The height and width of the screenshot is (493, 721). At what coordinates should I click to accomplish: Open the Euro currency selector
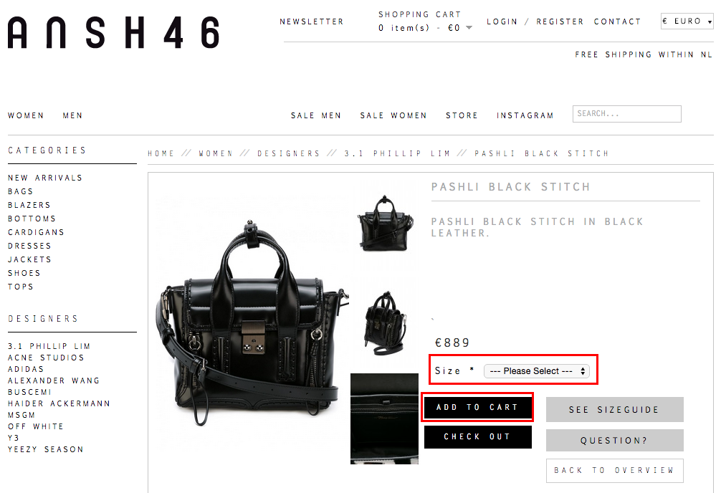point(687,21)
